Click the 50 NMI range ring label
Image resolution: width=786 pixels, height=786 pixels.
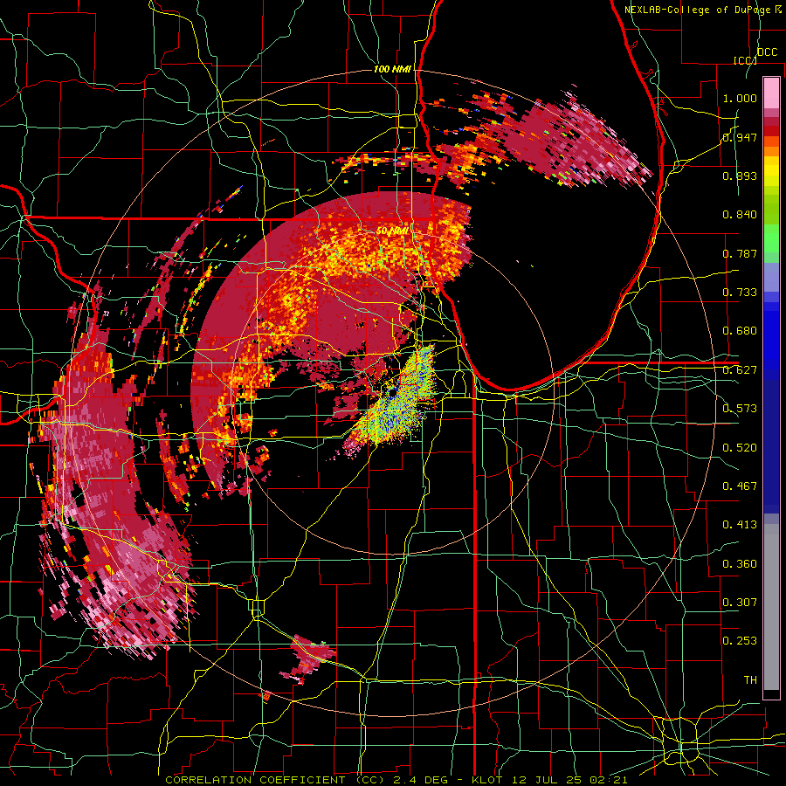pos(392,231)
